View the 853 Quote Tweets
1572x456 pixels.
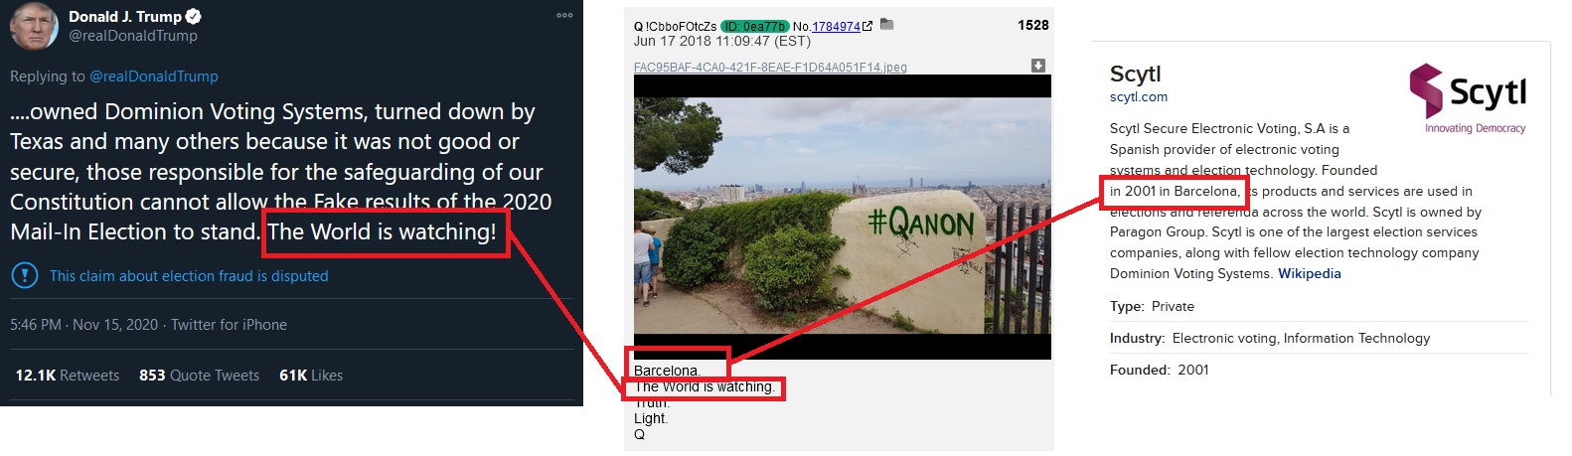199,376
